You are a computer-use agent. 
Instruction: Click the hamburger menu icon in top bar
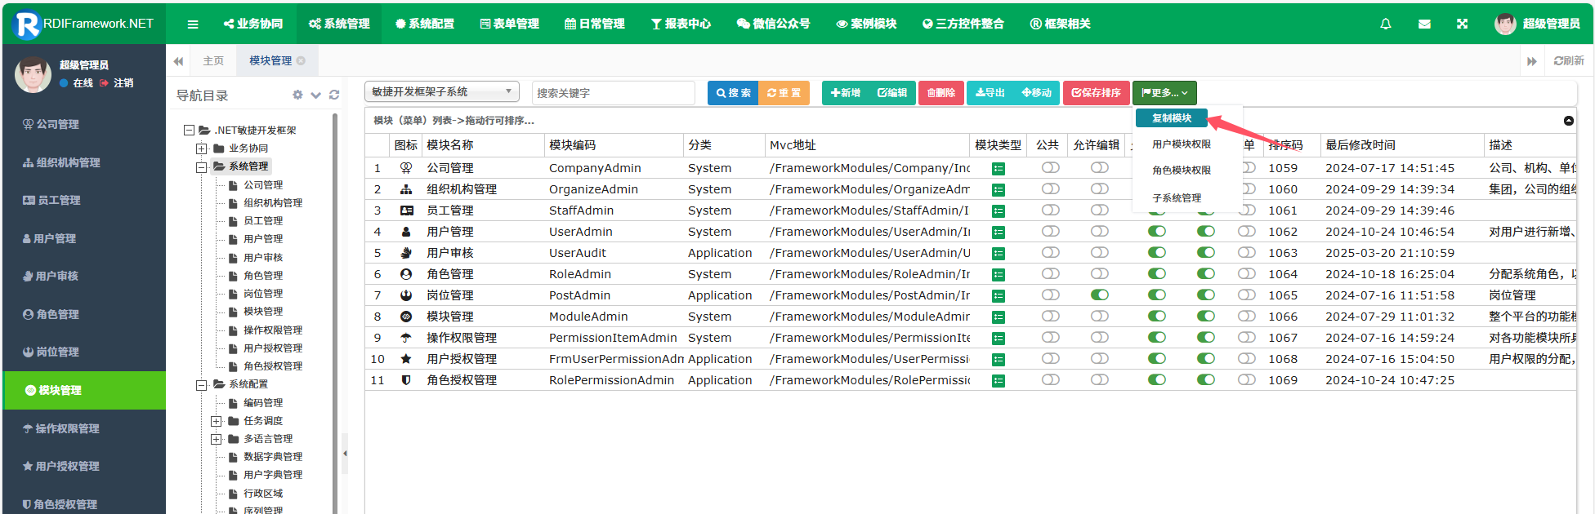coord(193,24)
